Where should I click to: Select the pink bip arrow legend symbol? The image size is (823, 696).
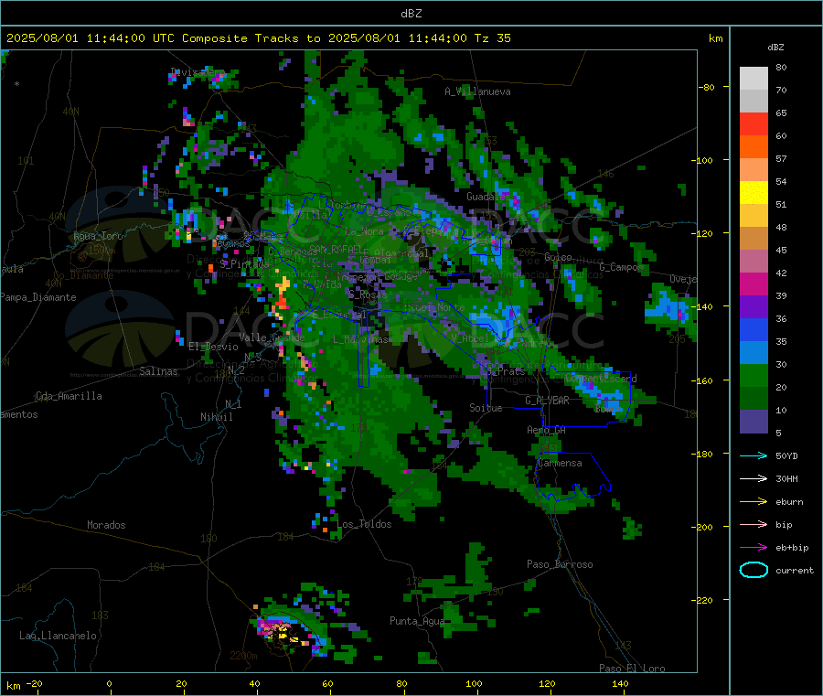coord(754,524)
